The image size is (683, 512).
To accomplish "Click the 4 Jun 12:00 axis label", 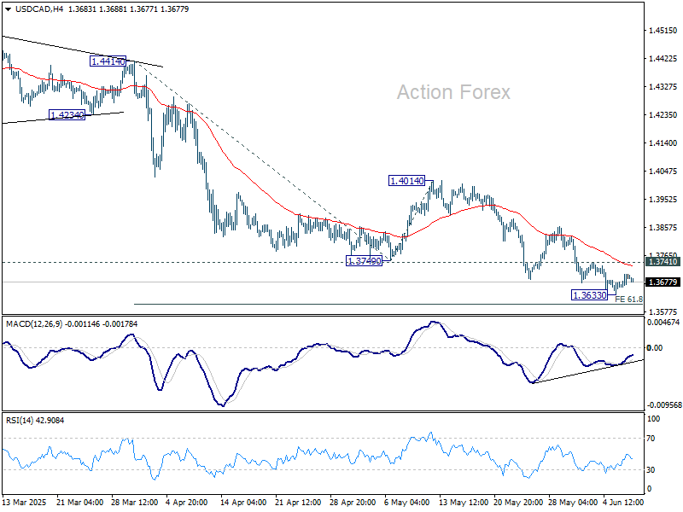I will click(x=622, y=501).
